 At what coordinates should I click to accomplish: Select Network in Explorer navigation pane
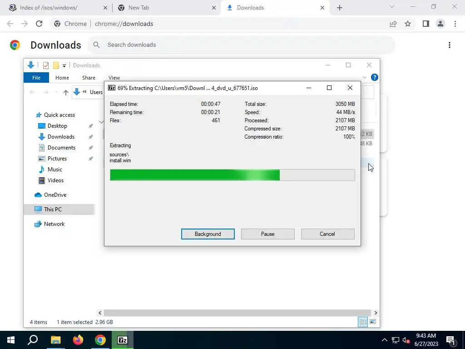pyautogui.click(x=54, y=224)
